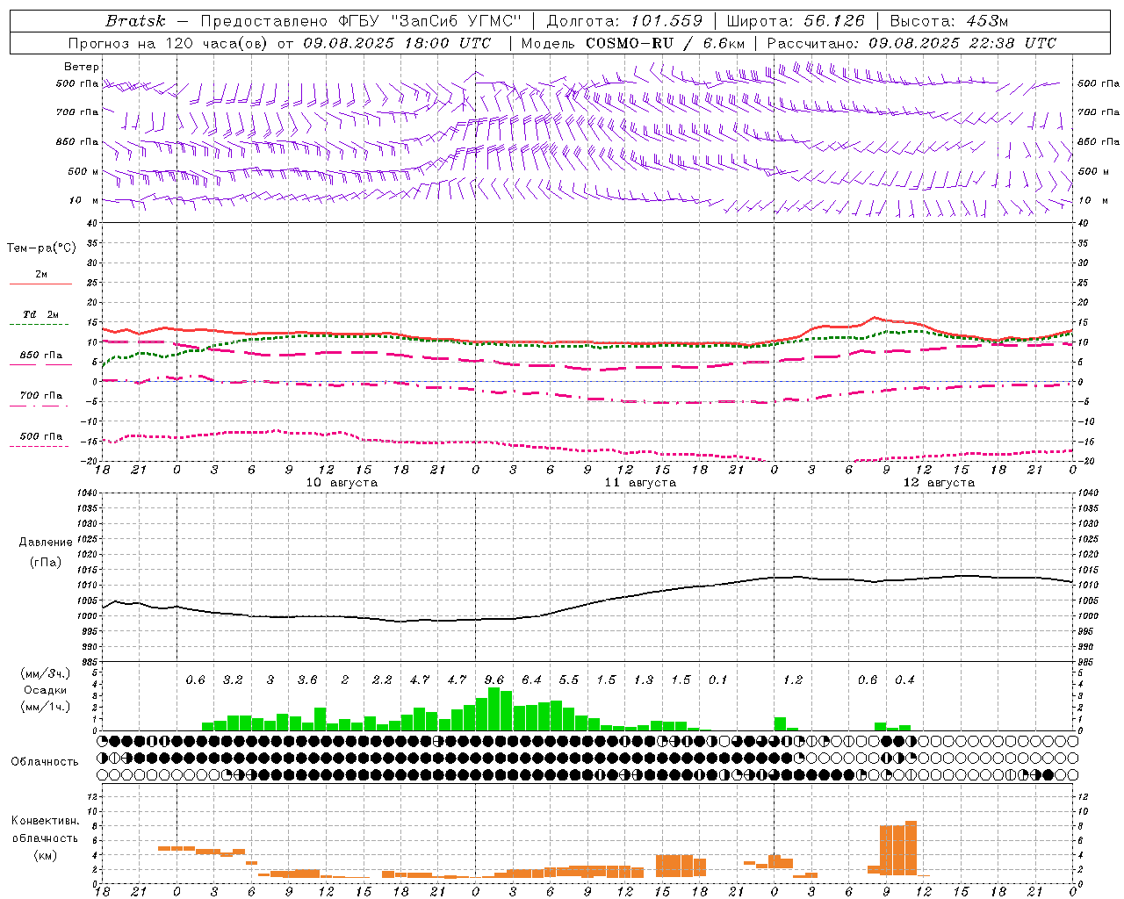The height and width of the screenshot is (899, 1124).
Task: Click the station name Bratsk in the header
Action: [x=135, y=21]
